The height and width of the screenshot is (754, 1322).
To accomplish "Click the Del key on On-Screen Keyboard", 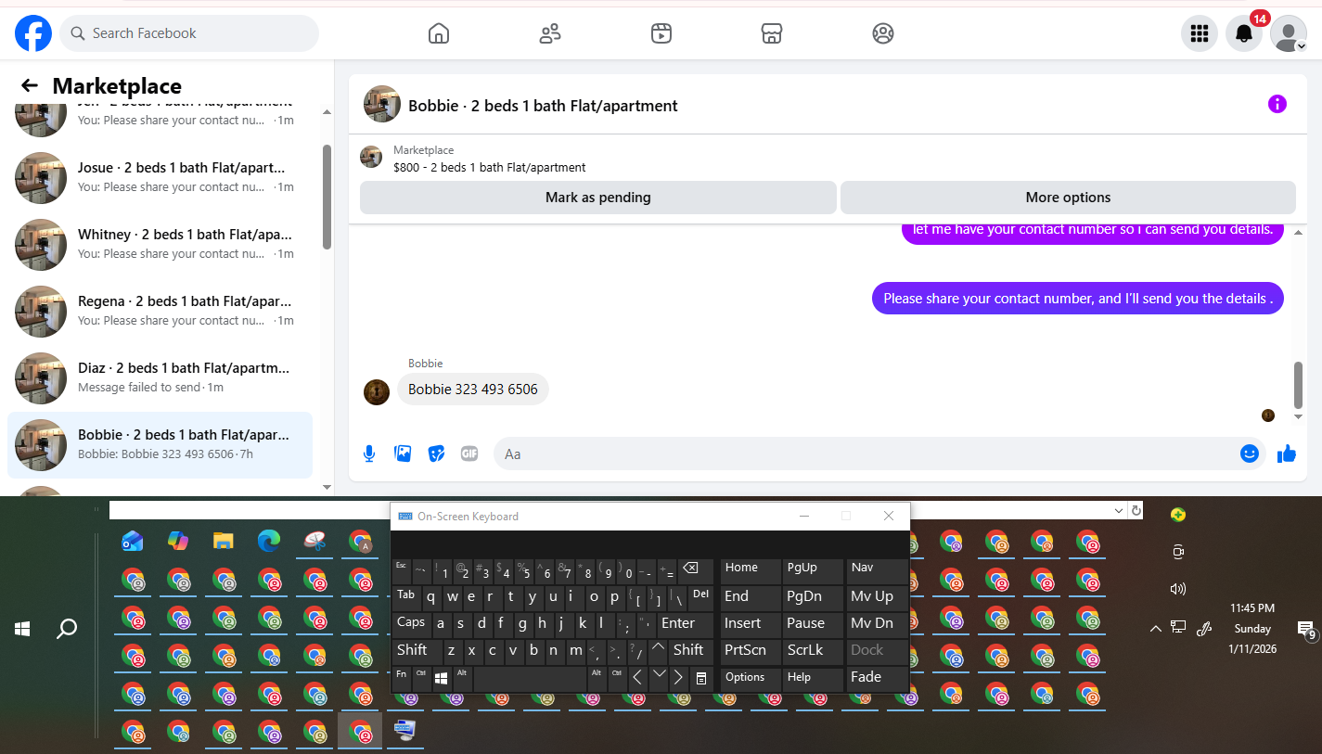I will click(x=700, y=596).
